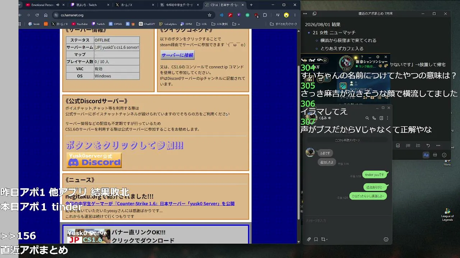Screen dimensions: 460x258
Task: Open the emoji sticker picker in chat
Action: point(386,239)
